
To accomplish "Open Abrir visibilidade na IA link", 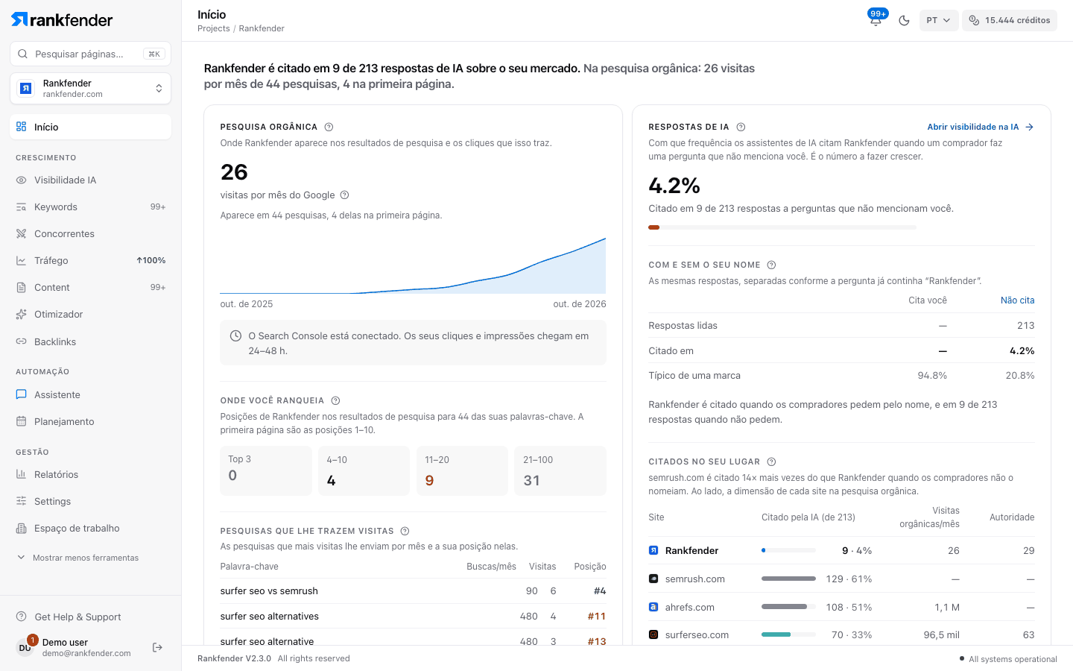I will (x=981, y=127).
